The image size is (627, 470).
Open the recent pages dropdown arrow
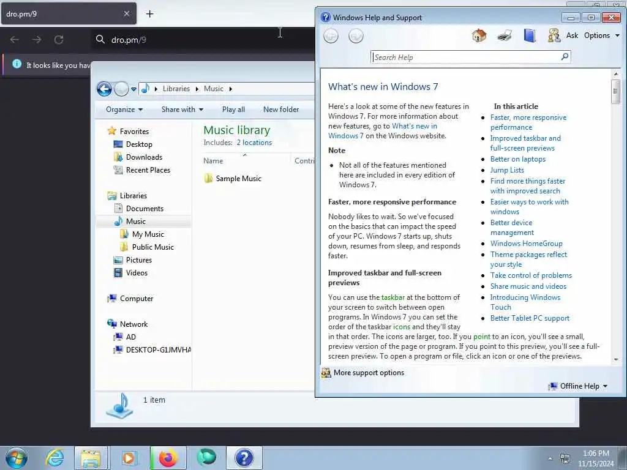(x=133, y=89)
